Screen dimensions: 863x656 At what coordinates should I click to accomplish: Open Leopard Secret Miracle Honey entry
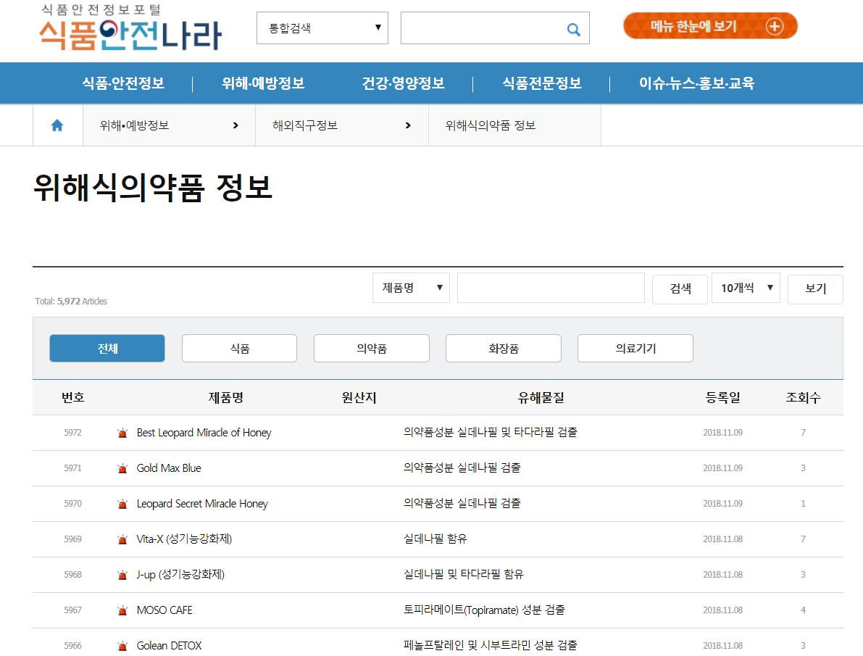[x=203, y=504]
